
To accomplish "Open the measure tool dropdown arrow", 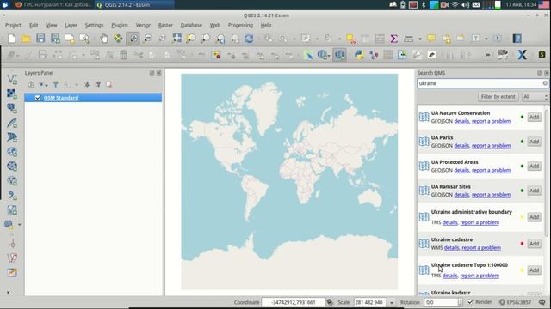I will 419,39.
